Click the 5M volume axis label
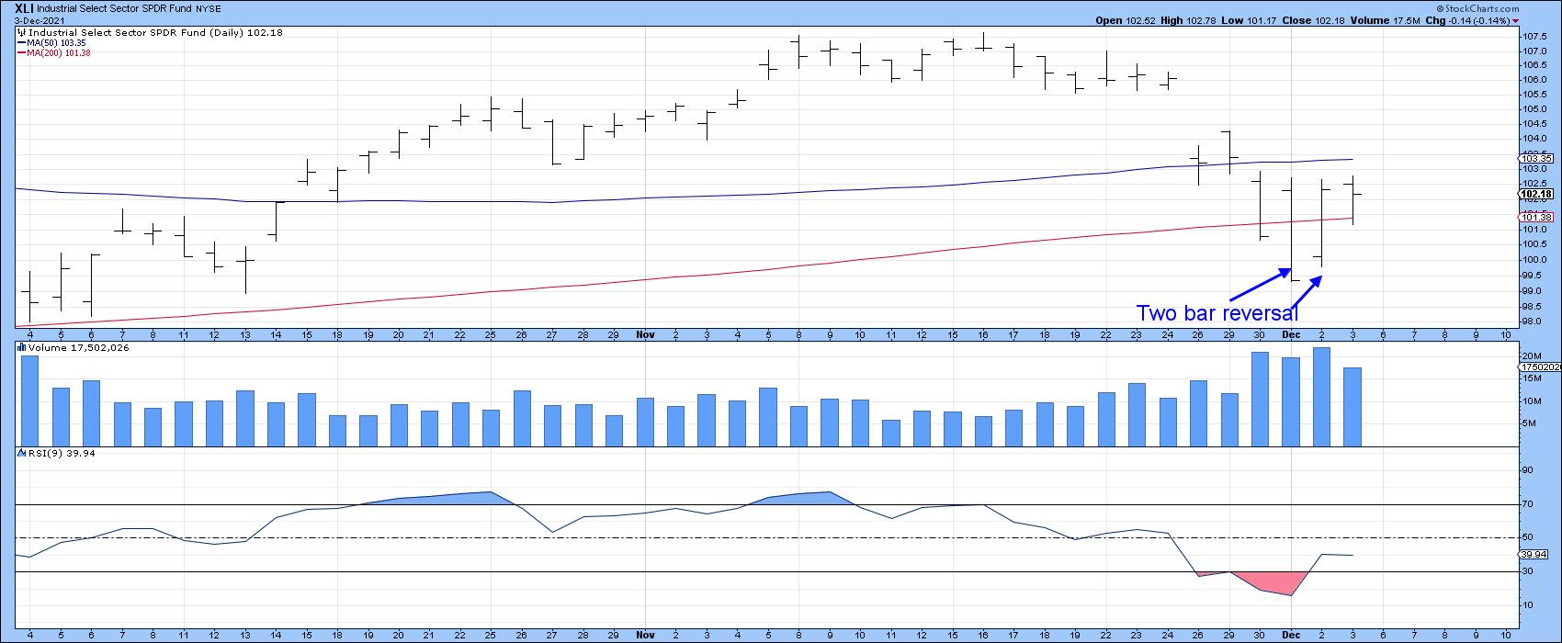 point(1531,423)
